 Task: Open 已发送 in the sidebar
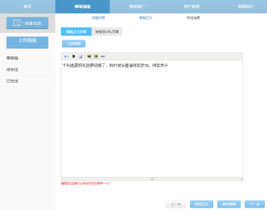(12, 81)
